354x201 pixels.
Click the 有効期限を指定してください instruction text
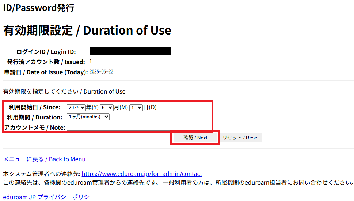pyautogui.click(x=64, y=92)
